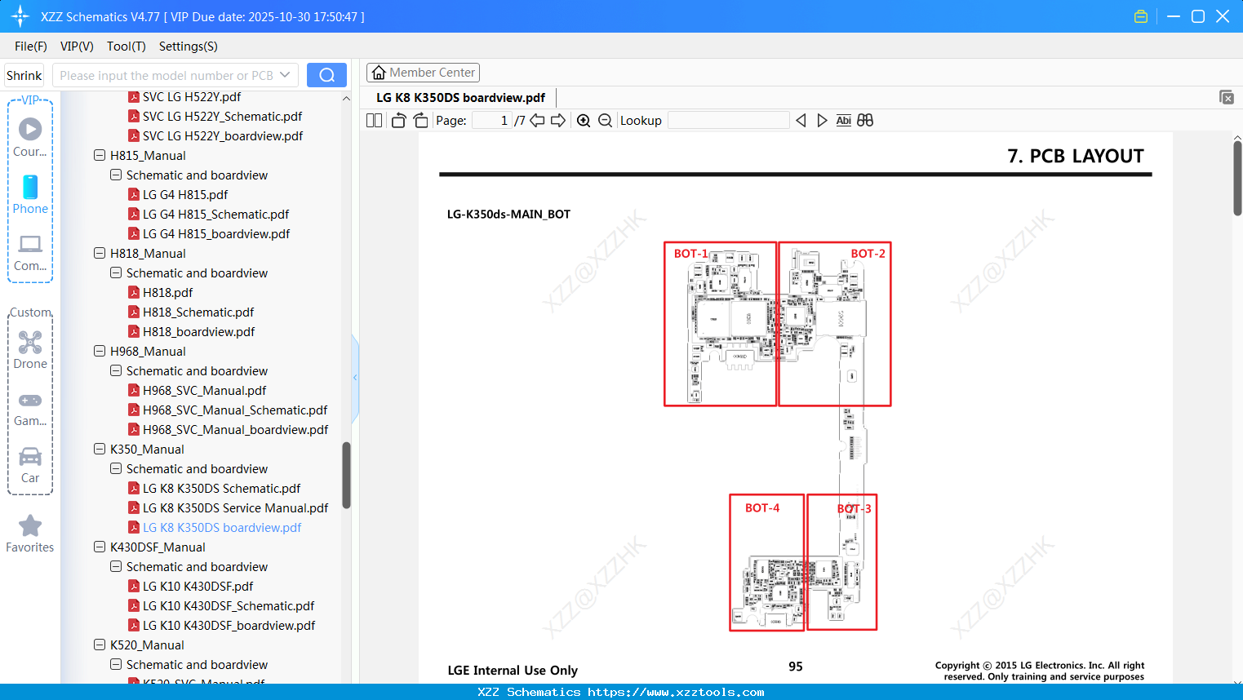Click the binoculars search icon
This screenshot has width=1243, height=700.
tap(865, 121)
